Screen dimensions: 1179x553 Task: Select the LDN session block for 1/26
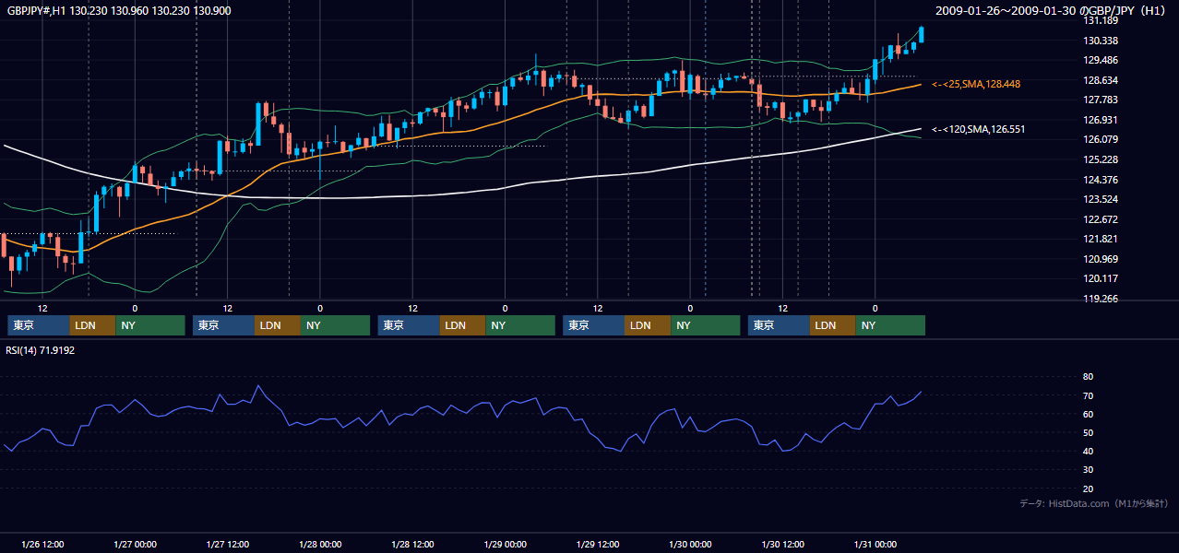pos(92,325)
